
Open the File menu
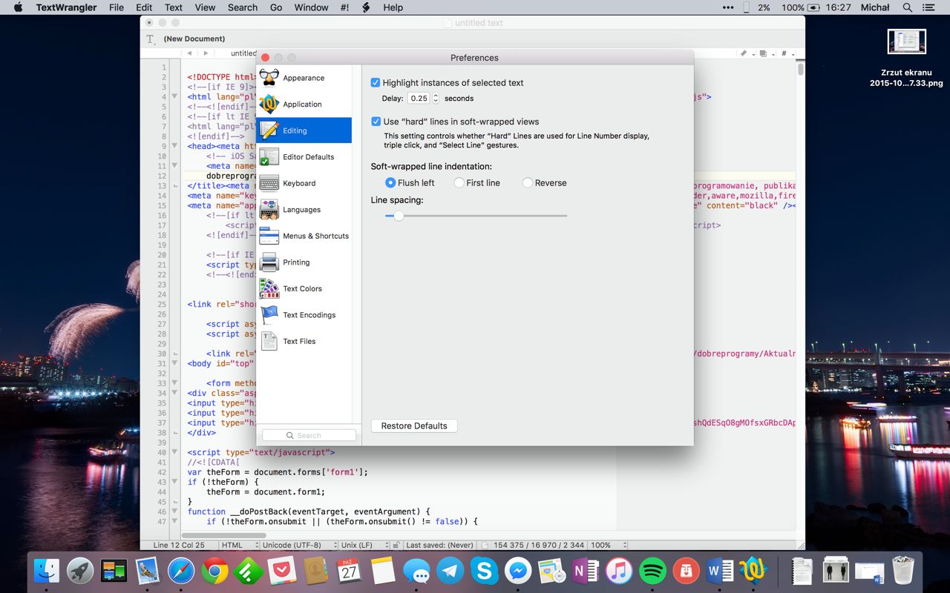(x=117, y=7)
